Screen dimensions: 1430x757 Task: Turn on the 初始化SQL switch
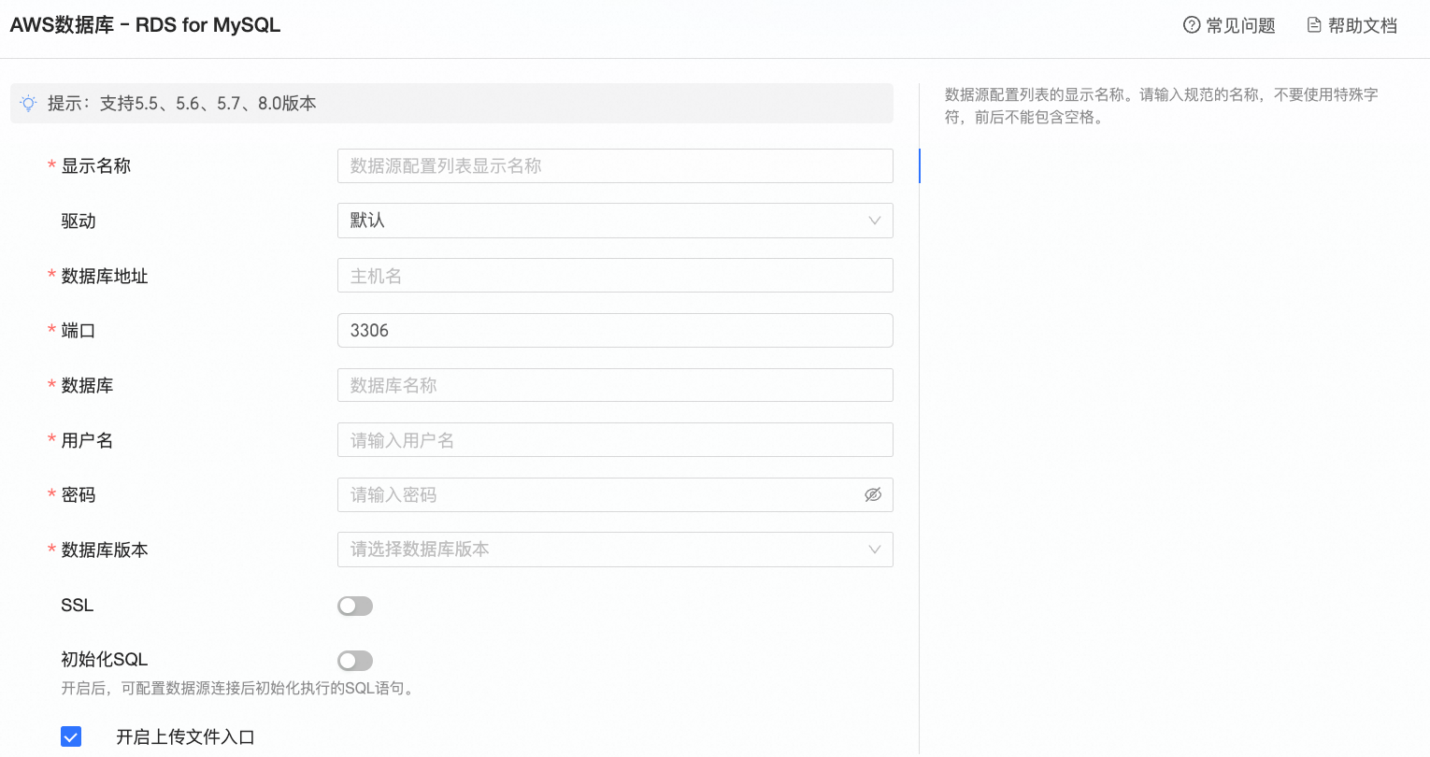(x=355, y=661)
